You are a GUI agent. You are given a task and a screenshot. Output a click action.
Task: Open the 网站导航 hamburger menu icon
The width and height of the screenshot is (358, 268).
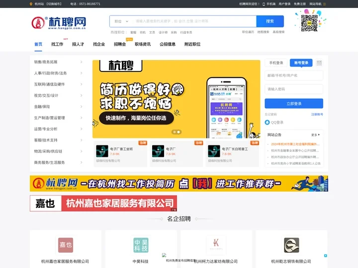click(324, 4)
